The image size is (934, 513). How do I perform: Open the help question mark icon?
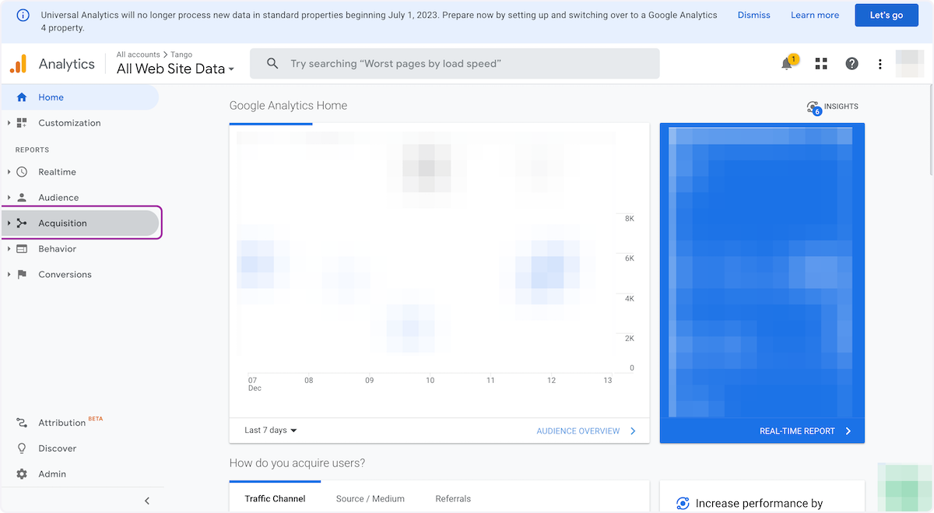[852, 64]
